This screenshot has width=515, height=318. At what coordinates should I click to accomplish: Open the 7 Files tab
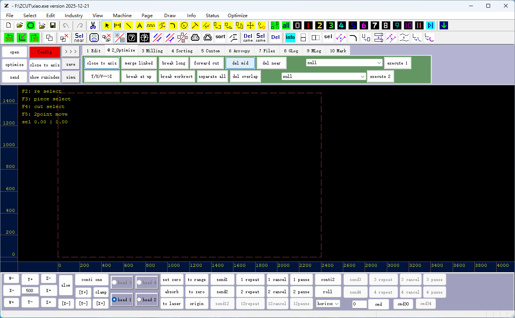[x=267, y=51]
